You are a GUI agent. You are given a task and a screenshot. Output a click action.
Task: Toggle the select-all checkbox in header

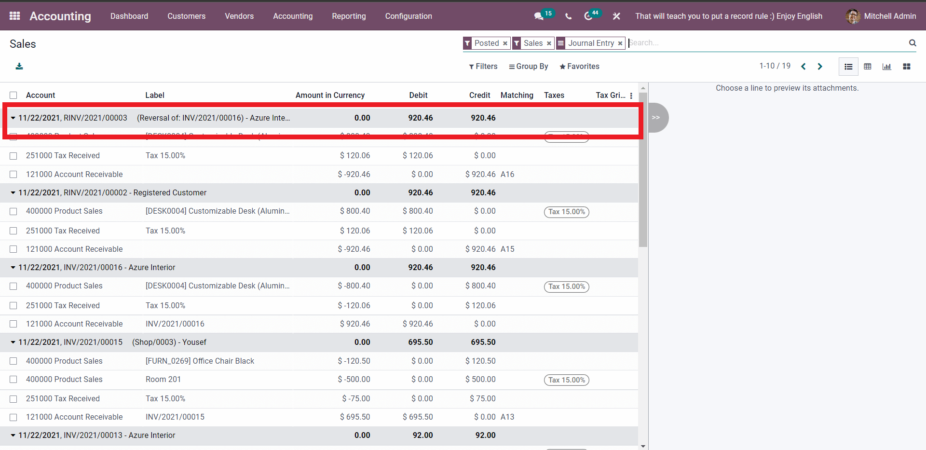click(x=14, y=95)
